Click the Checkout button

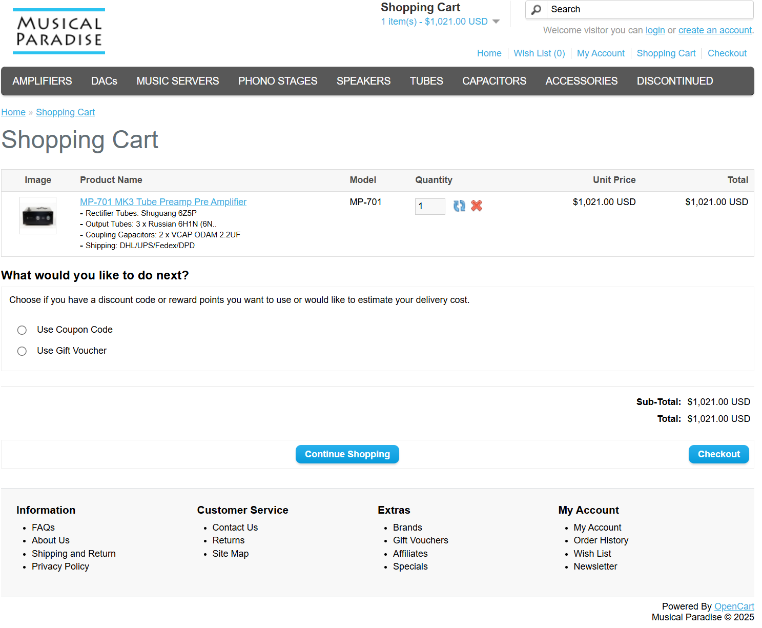pyautogui.click(x=718, y=454)
